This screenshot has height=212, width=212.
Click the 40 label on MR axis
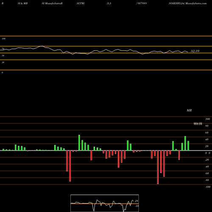pos(206,139)
